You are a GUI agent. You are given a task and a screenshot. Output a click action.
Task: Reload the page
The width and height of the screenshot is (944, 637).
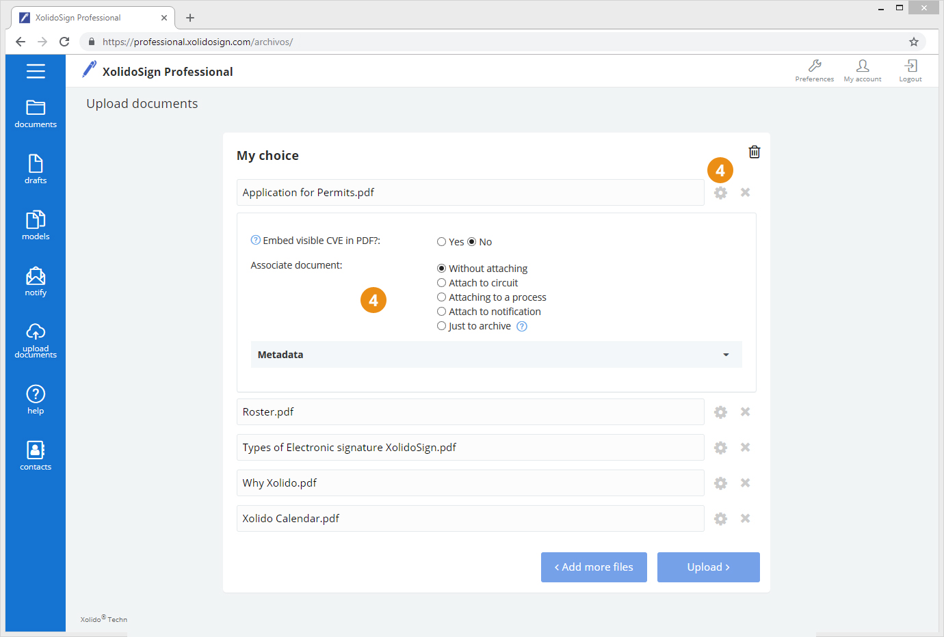pos(64,42)
